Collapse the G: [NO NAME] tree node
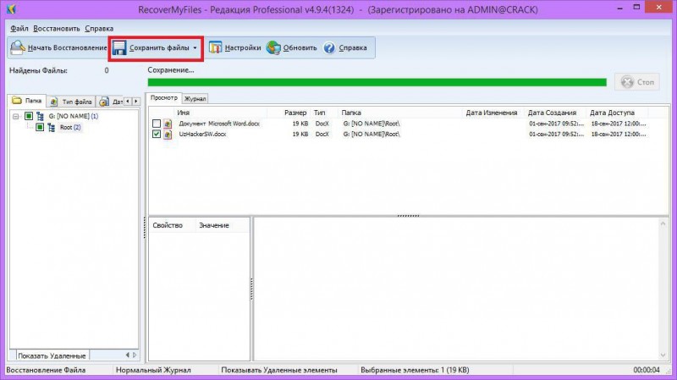Screen dimensions: 677x380 (x=16, y=116)
